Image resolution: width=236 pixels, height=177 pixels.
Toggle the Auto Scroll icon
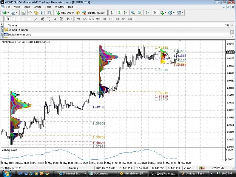(x=148, y=13)
